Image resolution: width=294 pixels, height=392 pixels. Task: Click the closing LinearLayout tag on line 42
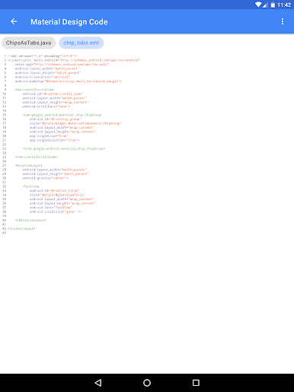coord(21,228)
